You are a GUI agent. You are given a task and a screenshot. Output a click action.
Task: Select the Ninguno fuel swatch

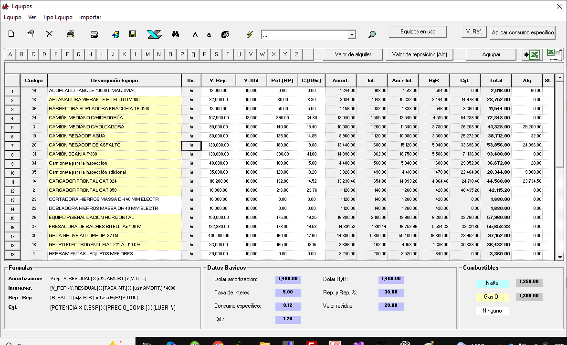(x=492, y=311)
